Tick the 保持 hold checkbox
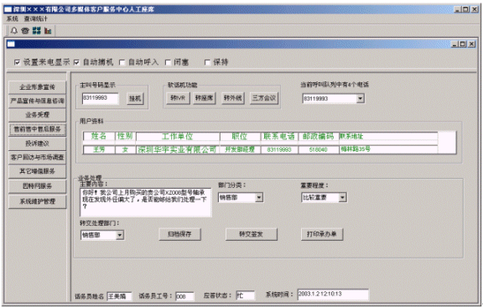 (x=208, y=63)
